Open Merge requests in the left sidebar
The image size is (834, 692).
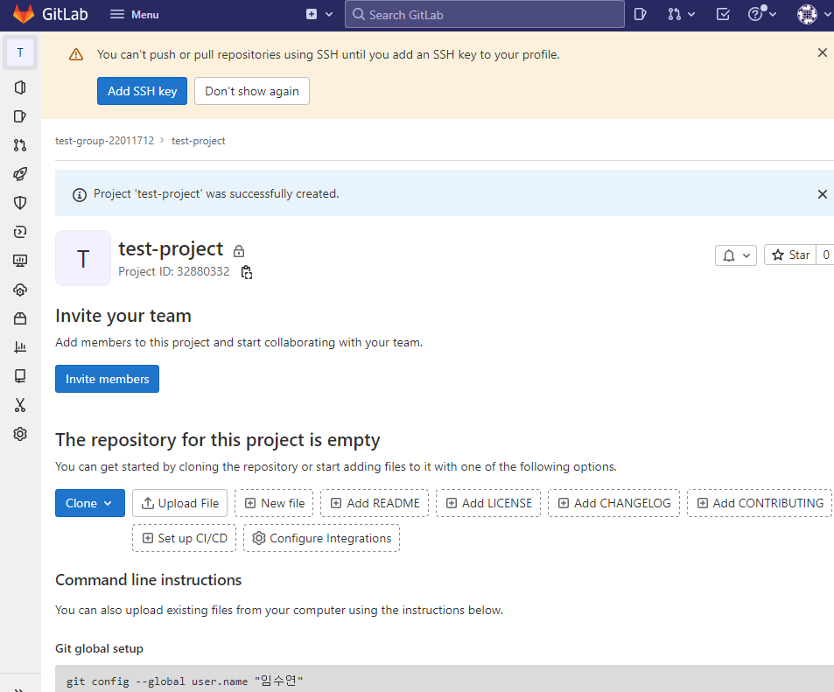20,145
